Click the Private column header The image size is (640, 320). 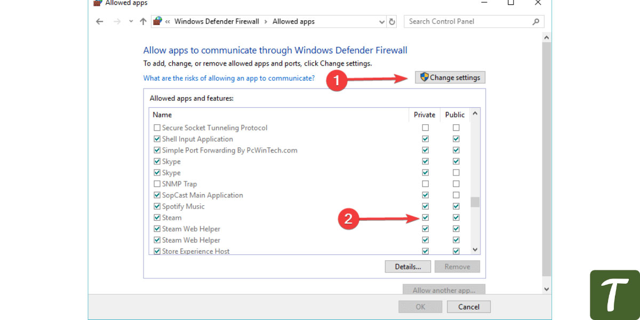click(x=425, y=115)
